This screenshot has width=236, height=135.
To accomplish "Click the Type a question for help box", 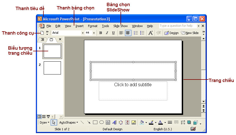I will (x=178, y=26).
